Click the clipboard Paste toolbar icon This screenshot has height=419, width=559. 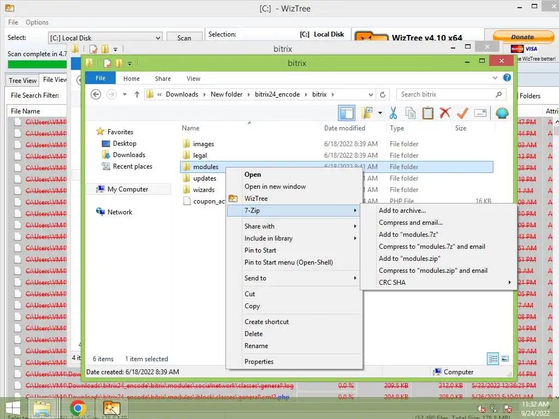(x=427, y=113)
